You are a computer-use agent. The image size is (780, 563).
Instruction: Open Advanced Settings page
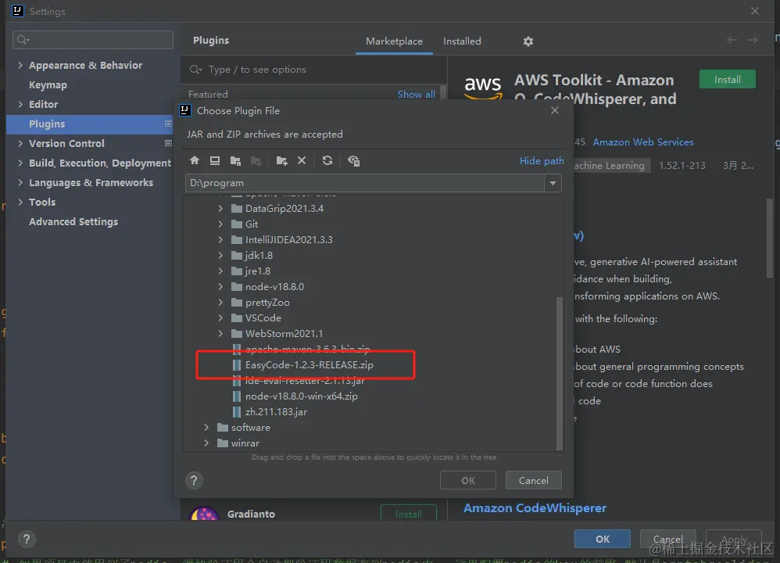[73, 221]
